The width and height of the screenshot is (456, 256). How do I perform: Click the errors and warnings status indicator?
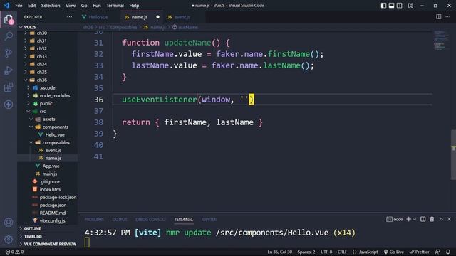pos(14,252)
